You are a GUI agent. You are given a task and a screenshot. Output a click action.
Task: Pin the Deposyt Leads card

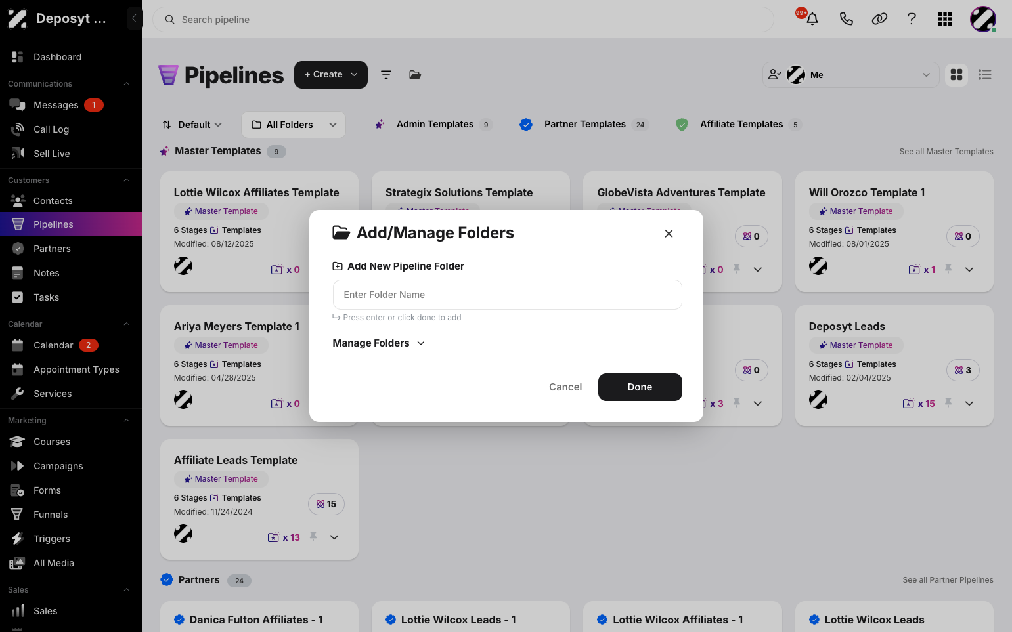click(x=948, y=403)
